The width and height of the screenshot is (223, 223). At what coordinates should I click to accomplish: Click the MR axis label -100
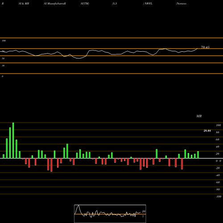click(x=219, y=197)
